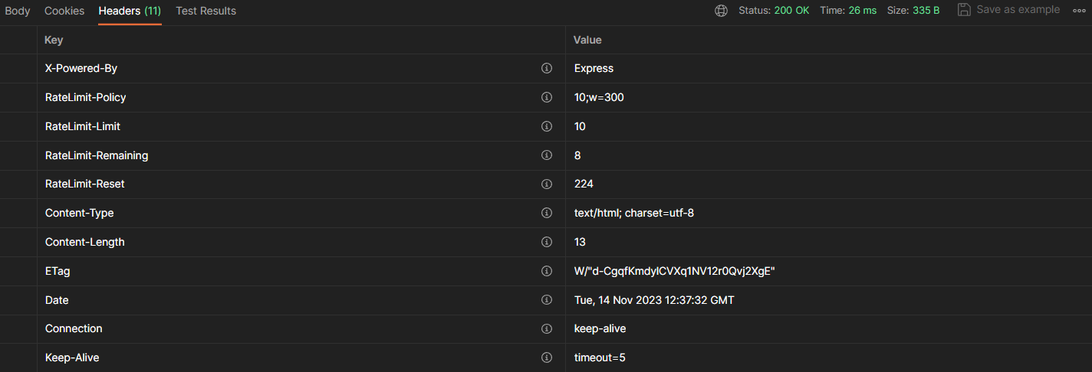The height and width of the screenshot is (372, 1092).
Task: Click the info icon for Keep-Alive header
Action: click(x=547, y=357)
